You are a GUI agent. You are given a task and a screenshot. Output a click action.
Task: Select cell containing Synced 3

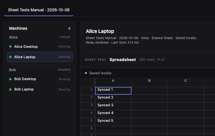coord(113,106)
